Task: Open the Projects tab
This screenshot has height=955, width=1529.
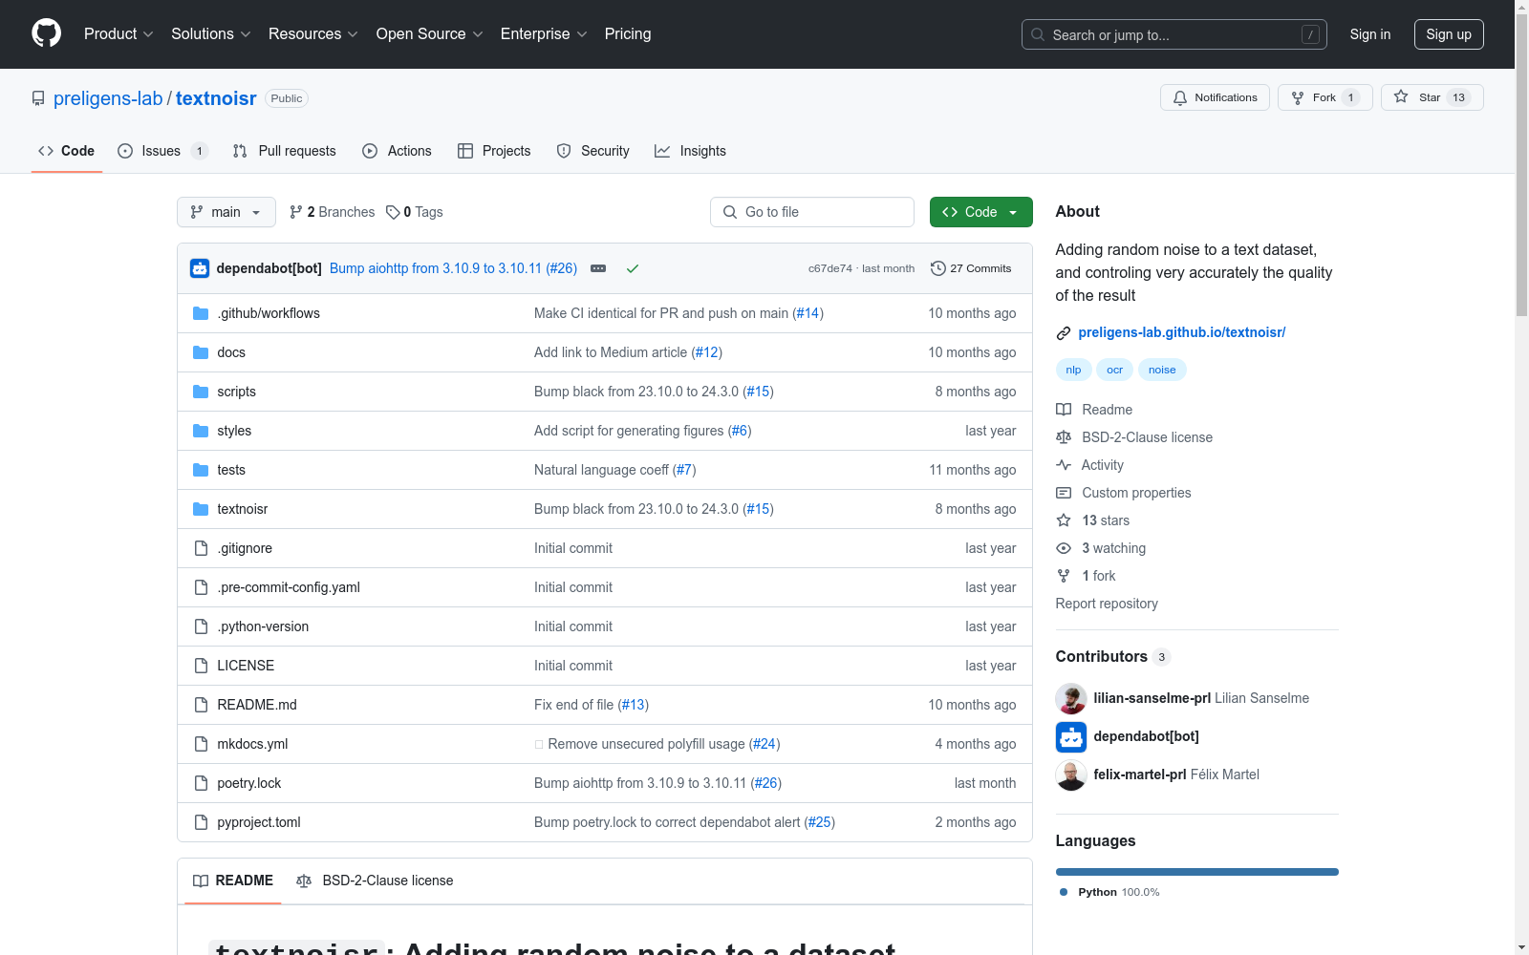Action: coord(494,151)
